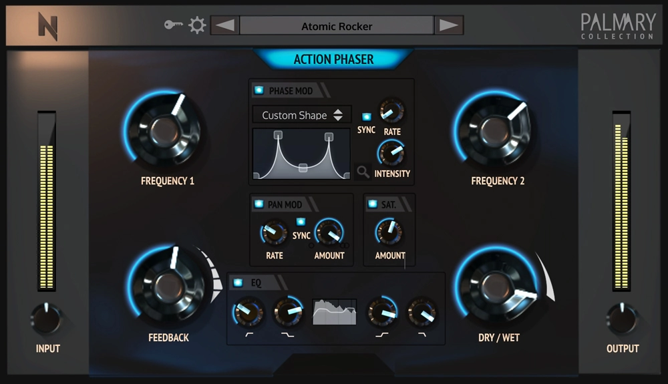Click the EQ high-cut filter knob
This screenshot has height=384, width=668.
[422, 312]
